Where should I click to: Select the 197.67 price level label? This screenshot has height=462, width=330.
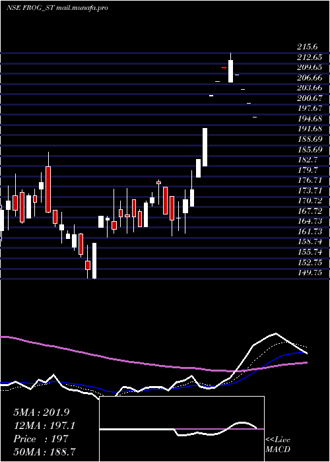click(310, 108)
